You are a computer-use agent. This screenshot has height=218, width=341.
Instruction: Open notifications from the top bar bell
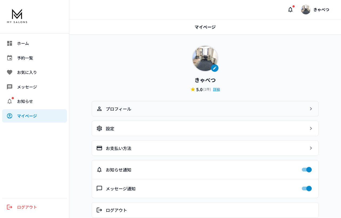pos(290,10)
